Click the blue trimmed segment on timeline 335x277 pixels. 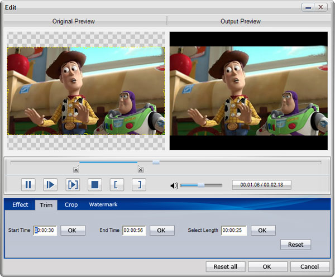[x=108, y=163]
